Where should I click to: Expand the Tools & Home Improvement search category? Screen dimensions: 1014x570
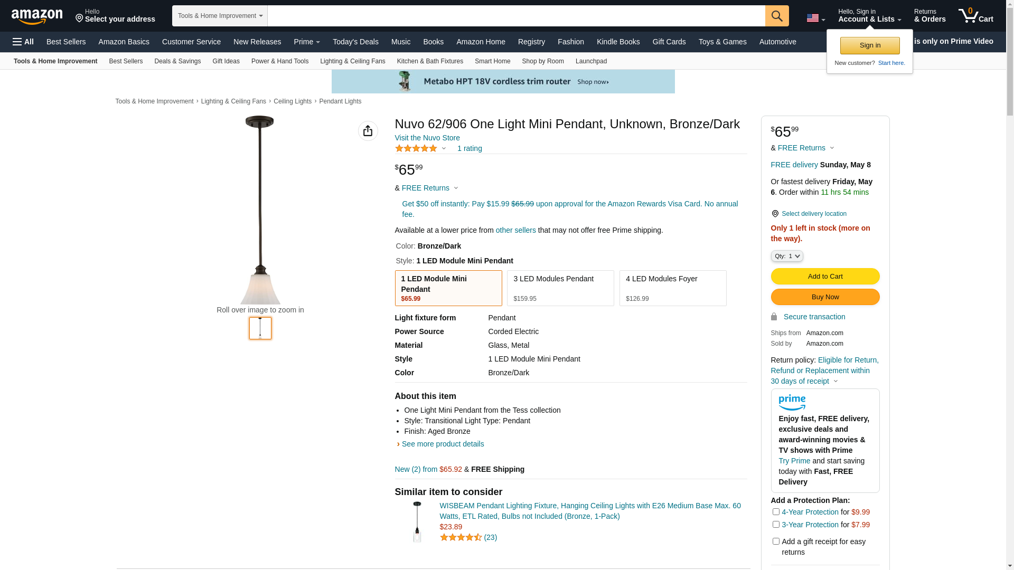(220, 16)
